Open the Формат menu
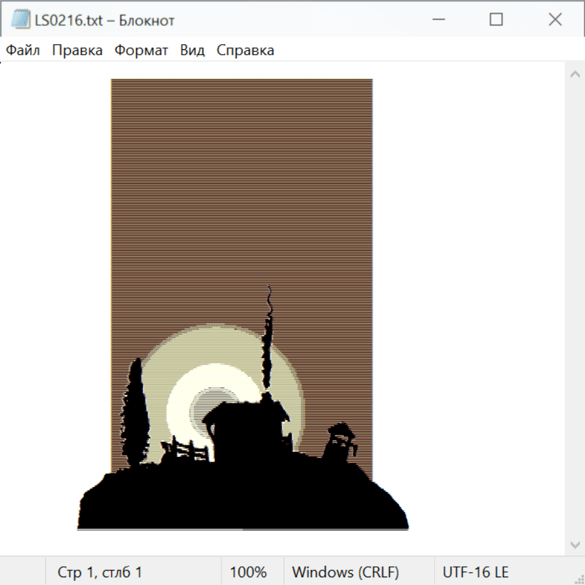Screen dimensions: 585x585 click(141, 51)
